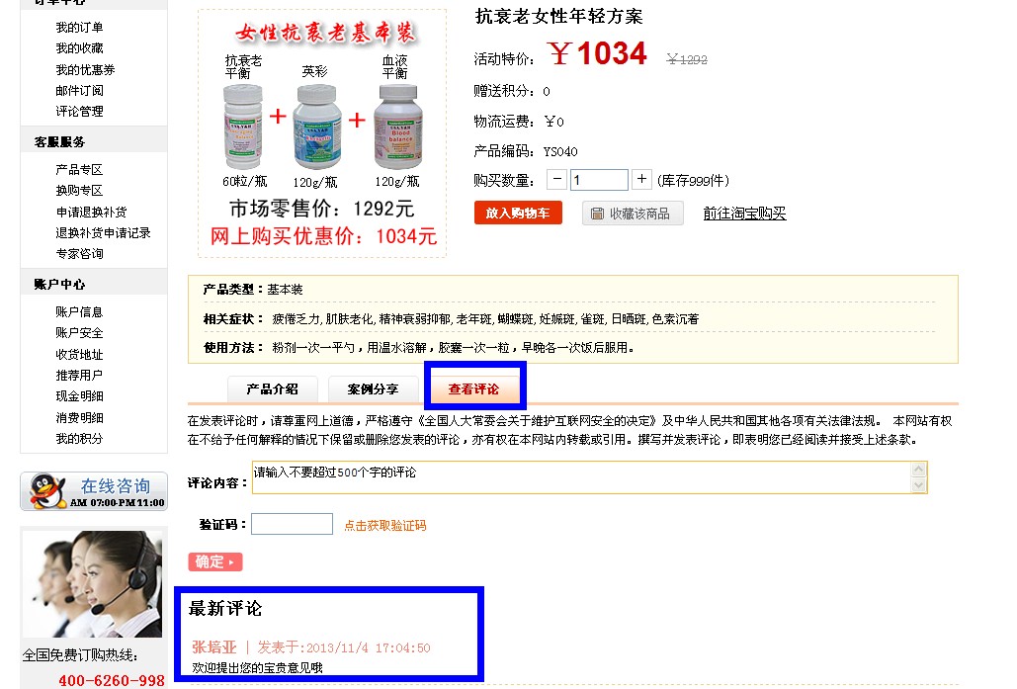The image size is (1017, 689).
Task: Open 申请退换补货 sidebar link
Action: (92, 213)
